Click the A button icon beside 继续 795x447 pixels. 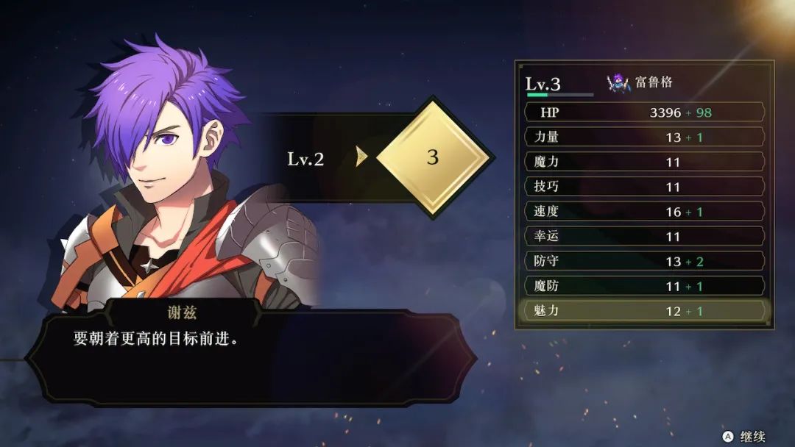coord(728,437)
